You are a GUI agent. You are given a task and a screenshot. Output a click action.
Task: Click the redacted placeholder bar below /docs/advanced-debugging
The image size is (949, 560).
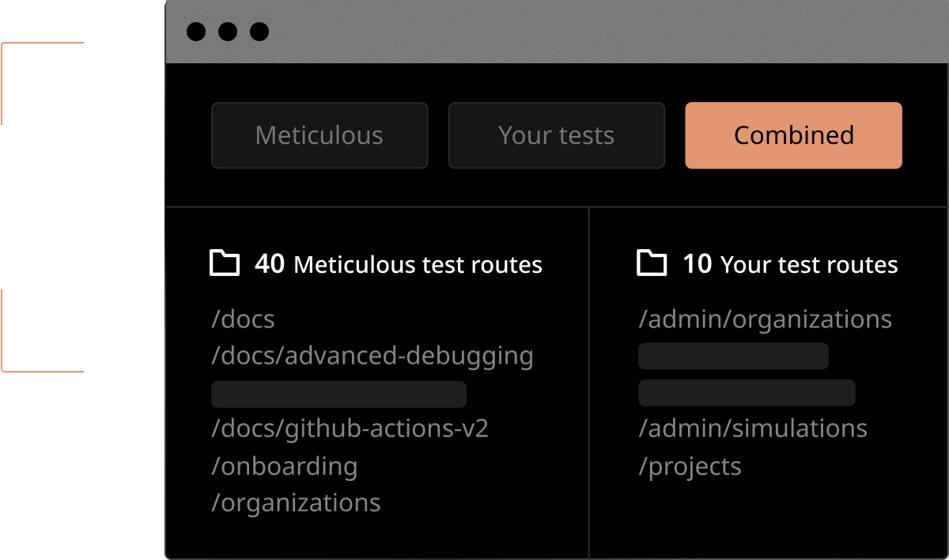pyautogui.click(x=338, y=394)
